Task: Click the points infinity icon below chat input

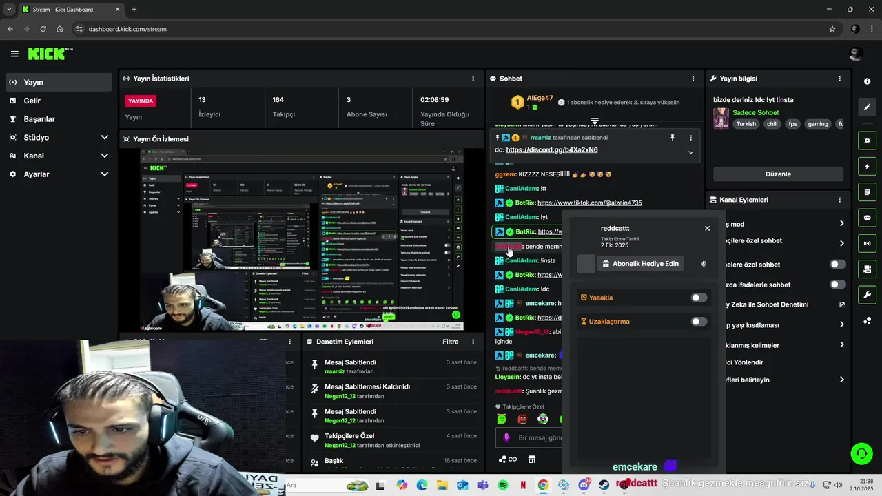Action: point(506,459)
